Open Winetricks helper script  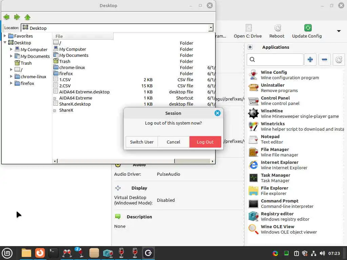[295, 126]
